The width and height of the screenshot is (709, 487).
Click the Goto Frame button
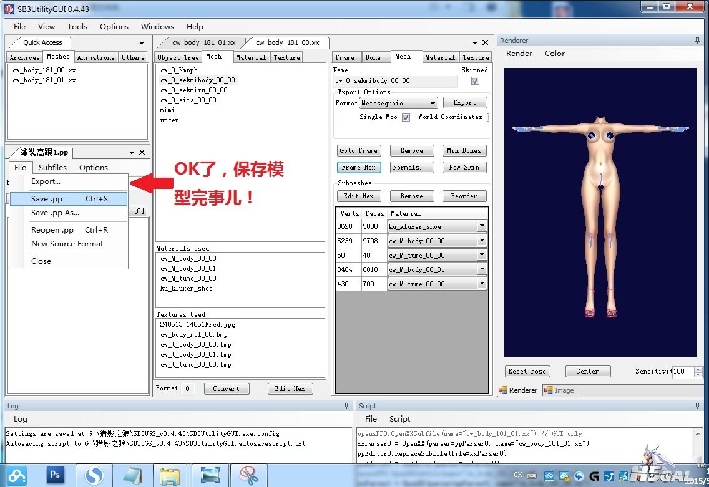(x=359, y=150)
